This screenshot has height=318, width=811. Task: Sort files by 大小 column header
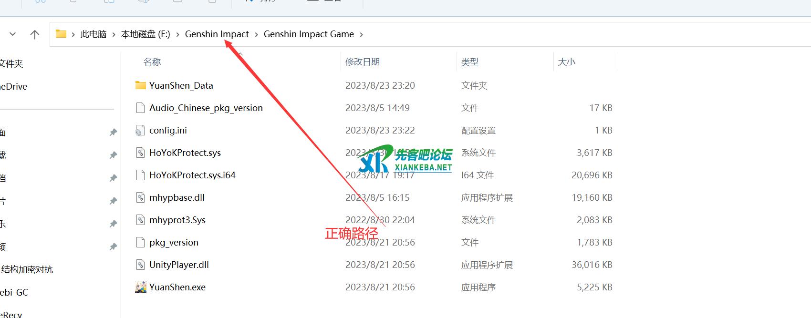tap(566, 62)
